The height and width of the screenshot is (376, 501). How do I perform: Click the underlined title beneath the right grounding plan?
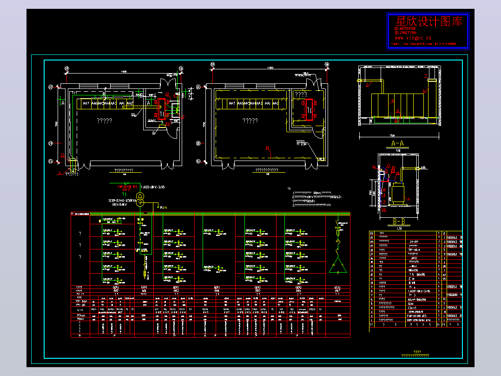tap(267, 170)
